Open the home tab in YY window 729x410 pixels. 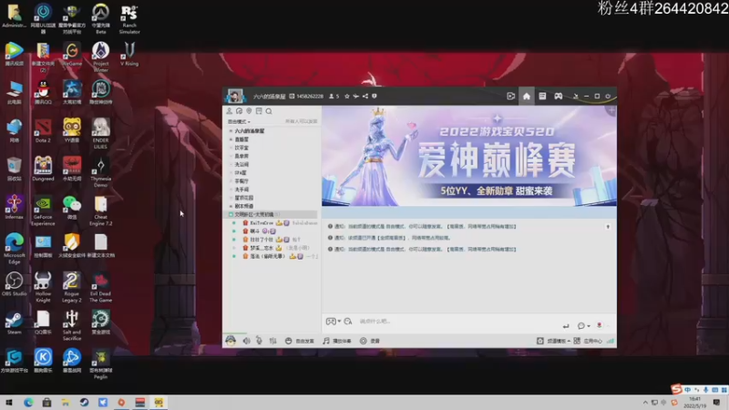[x=527, y=97]
